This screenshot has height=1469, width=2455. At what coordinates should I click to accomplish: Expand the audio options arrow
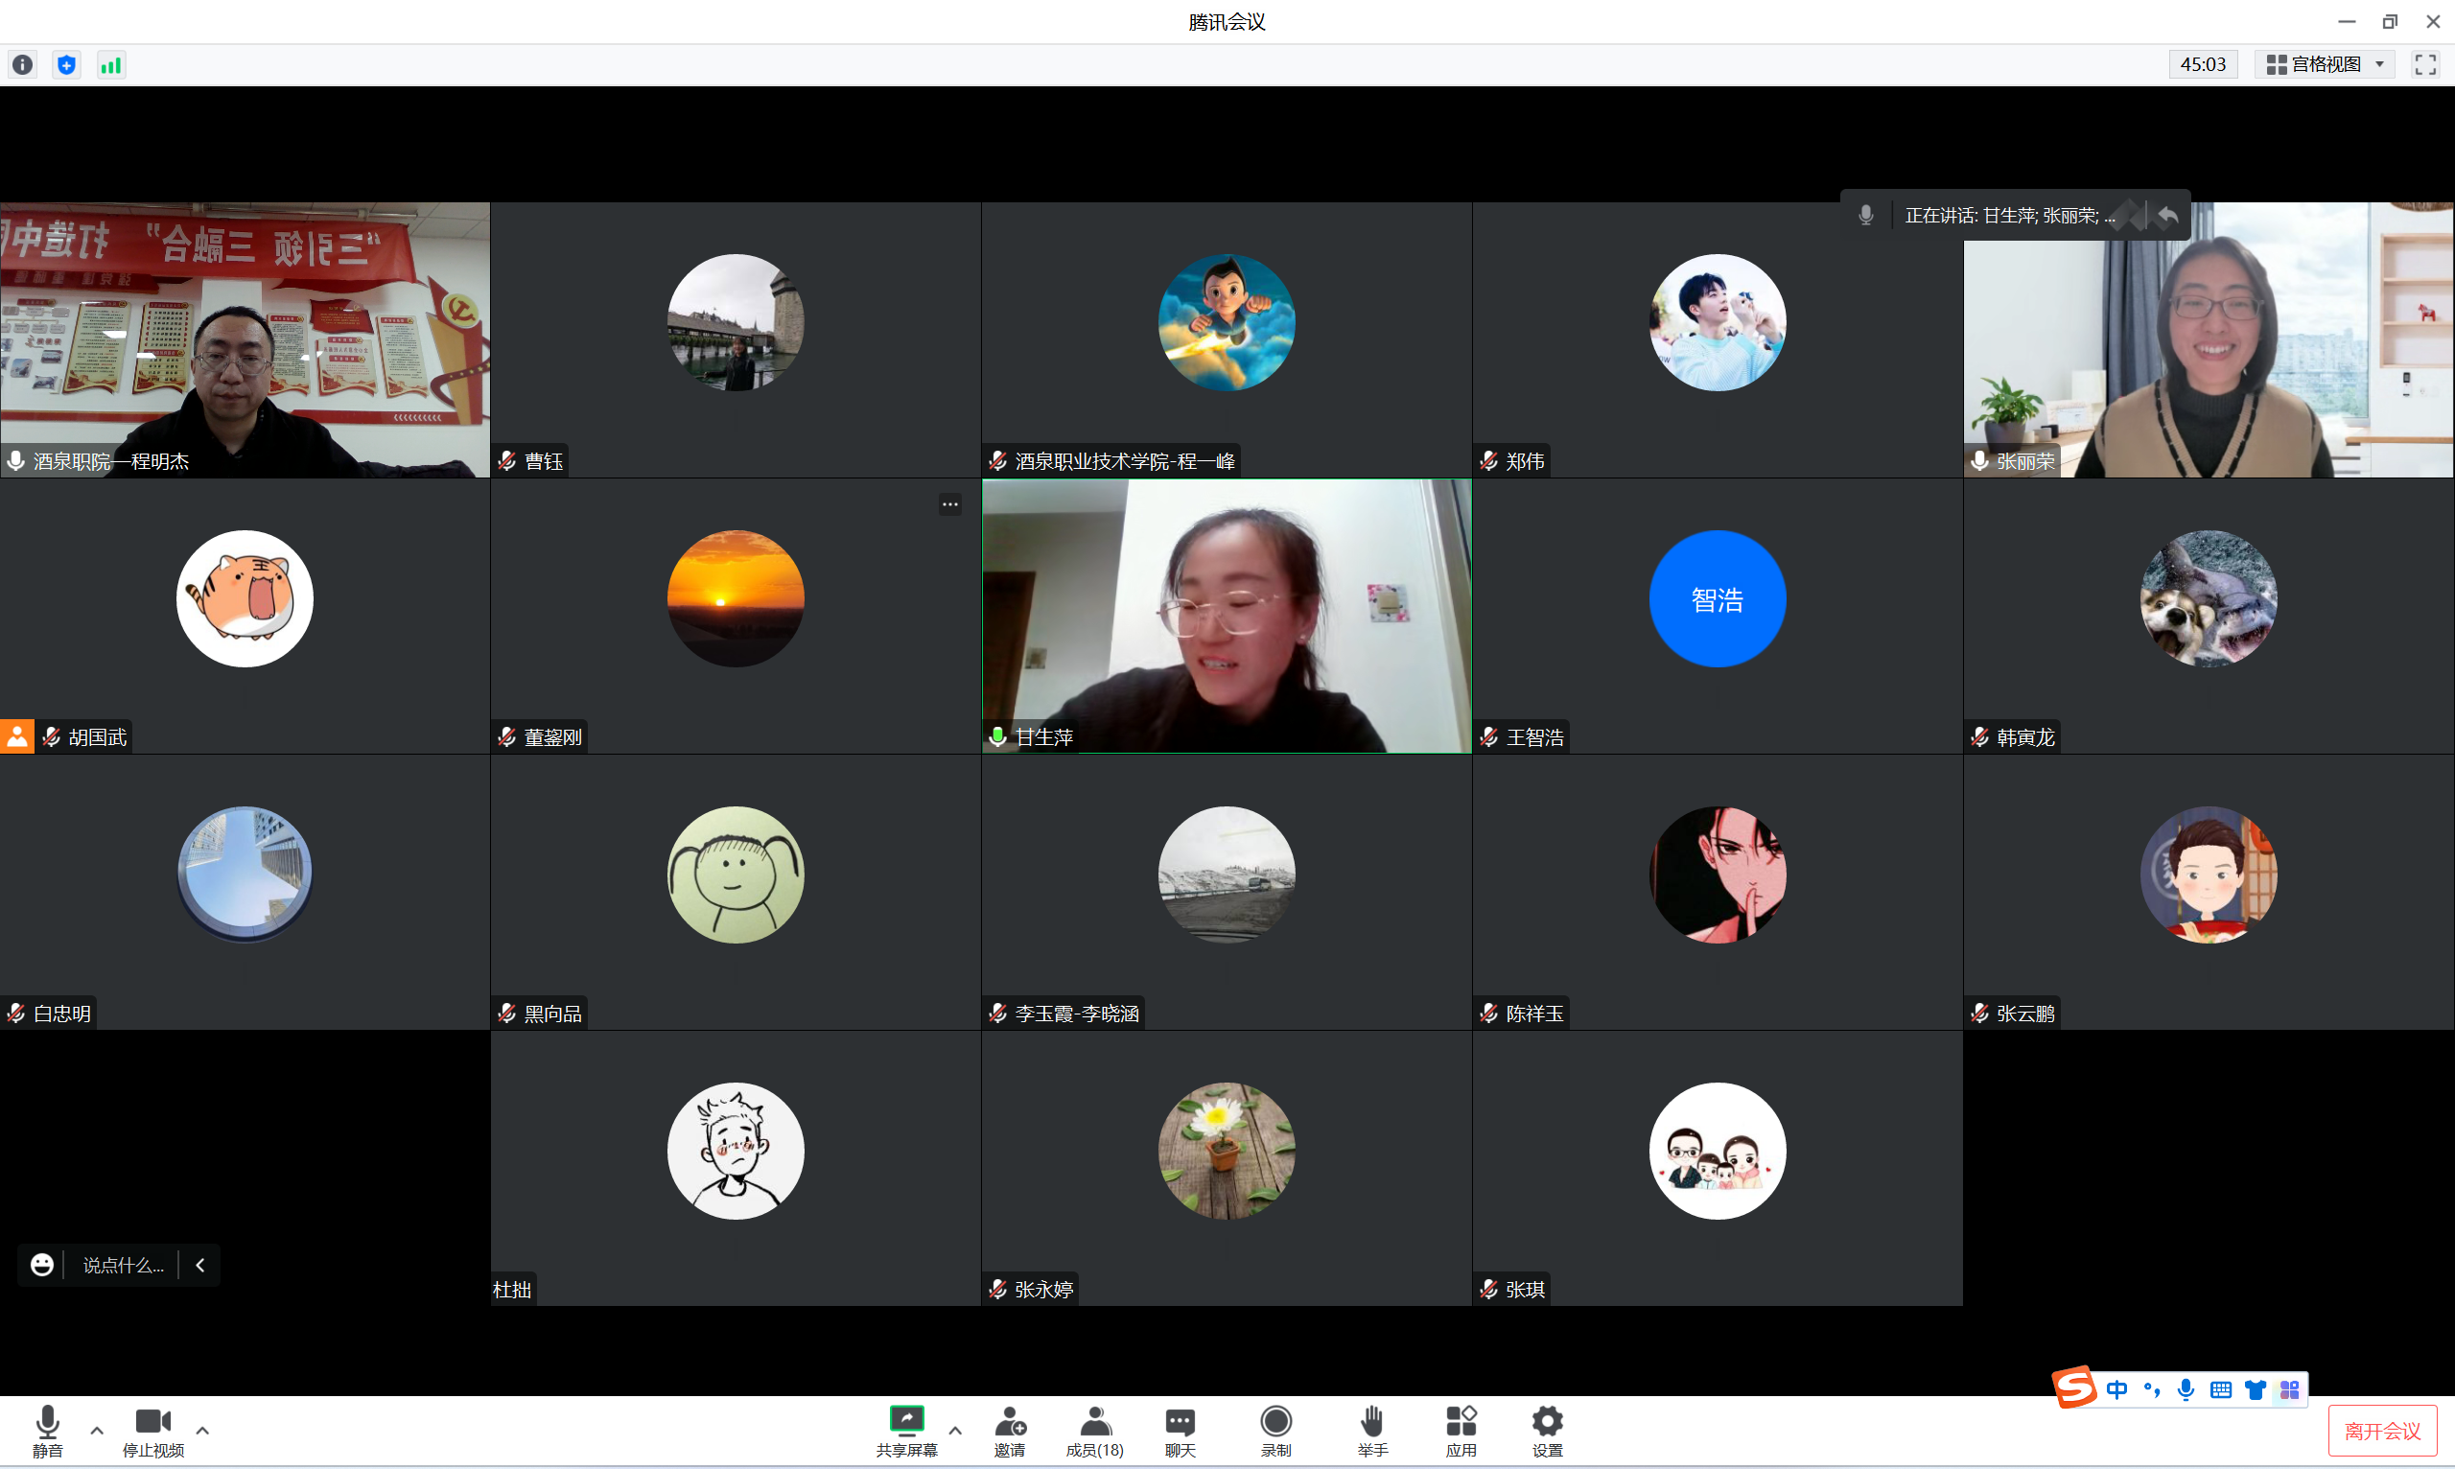(x=97, y=1431)
